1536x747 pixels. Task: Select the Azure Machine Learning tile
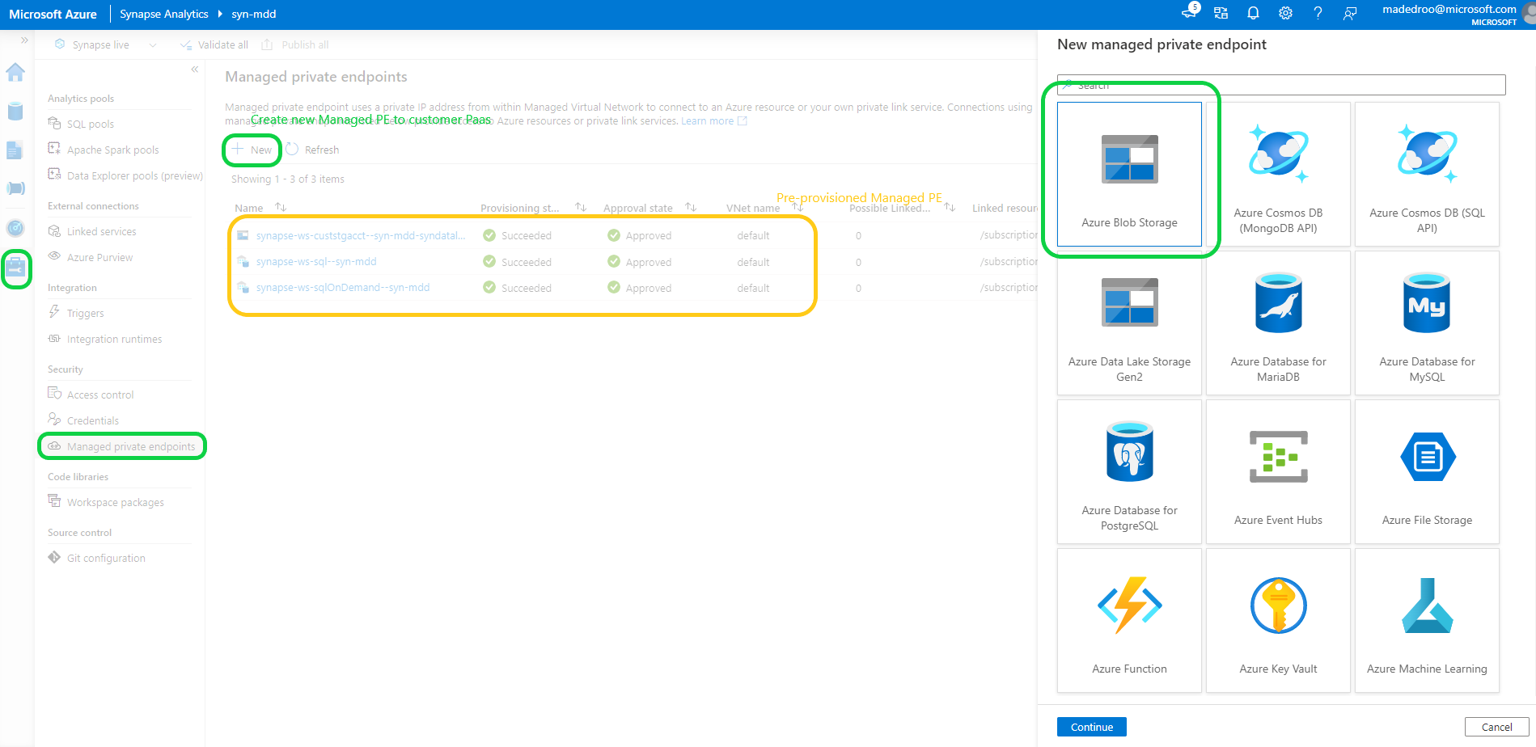click(x=1427, y=620)
